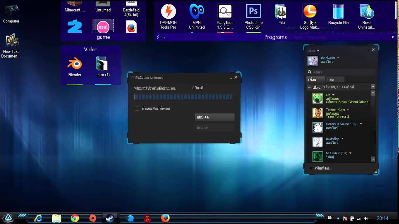
Task: Open the DAEMON Tools Pro icon
Action: coord(168,17)
